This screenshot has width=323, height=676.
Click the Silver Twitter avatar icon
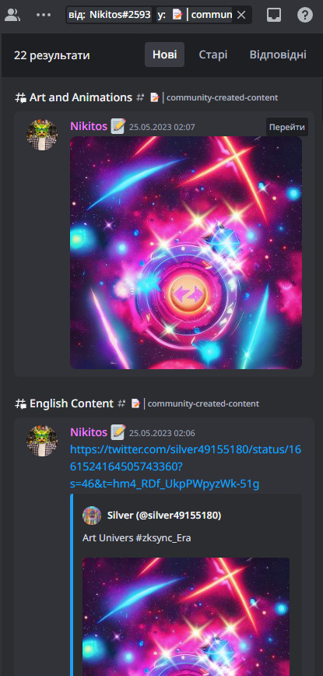tap(92, 516)
